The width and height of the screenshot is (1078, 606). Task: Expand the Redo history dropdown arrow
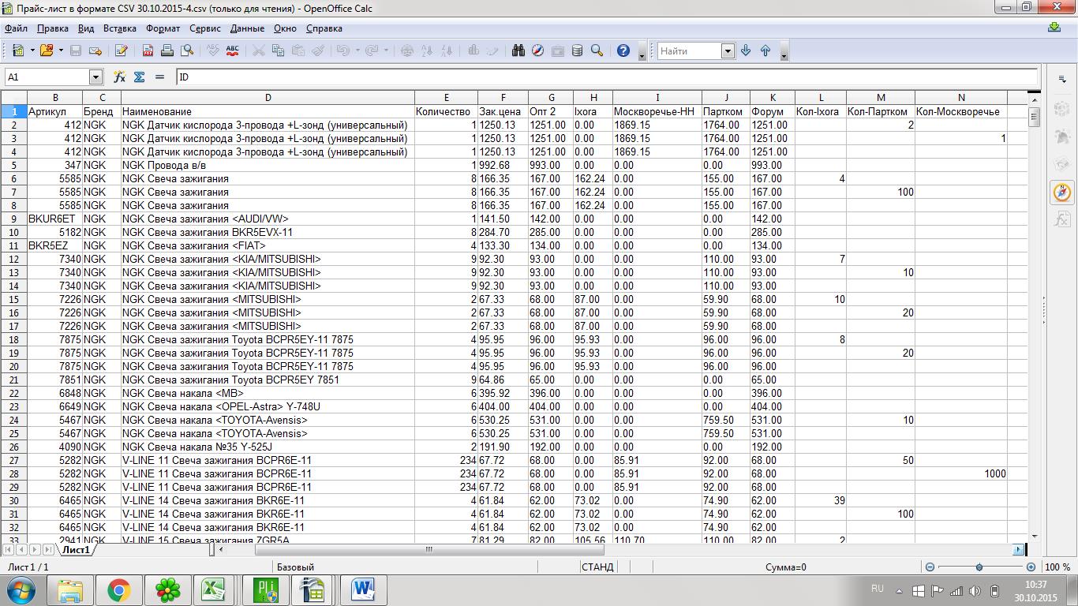point(387,50)
